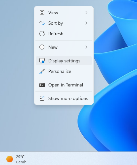137x165 pixels.
Task: Click the Personalize paintbrush icon
Action: point(42,71)
